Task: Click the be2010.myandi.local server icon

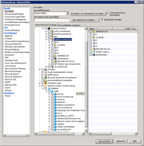Action: click(x=52, y=34)
